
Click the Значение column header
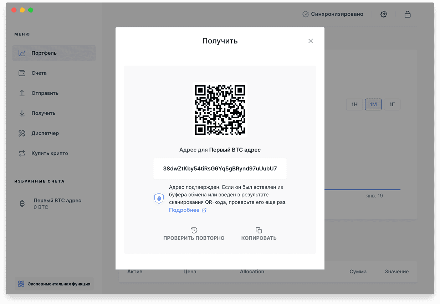tap(397, 272)
